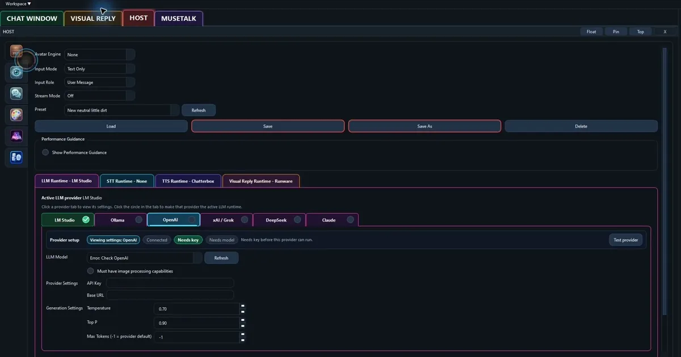Click into the Max Tokens value field
Image resolution: width=681 pixels, height=357 pixels.
pyautogui.click(x=196, y=337)
